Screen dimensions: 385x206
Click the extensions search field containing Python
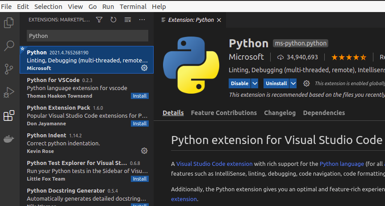pos(88,36)
